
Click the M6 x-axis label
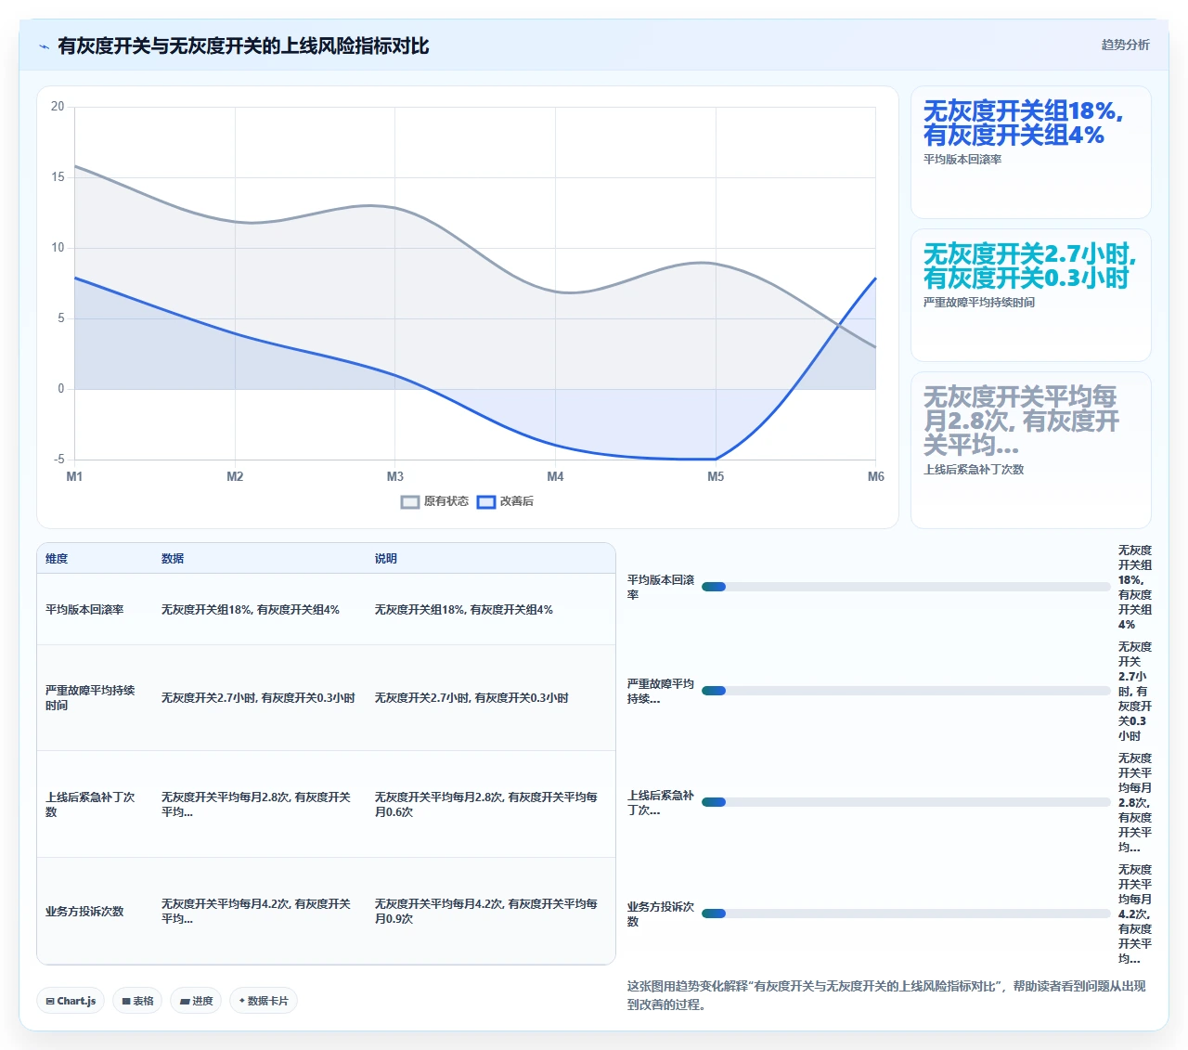[x=876, y=476]
